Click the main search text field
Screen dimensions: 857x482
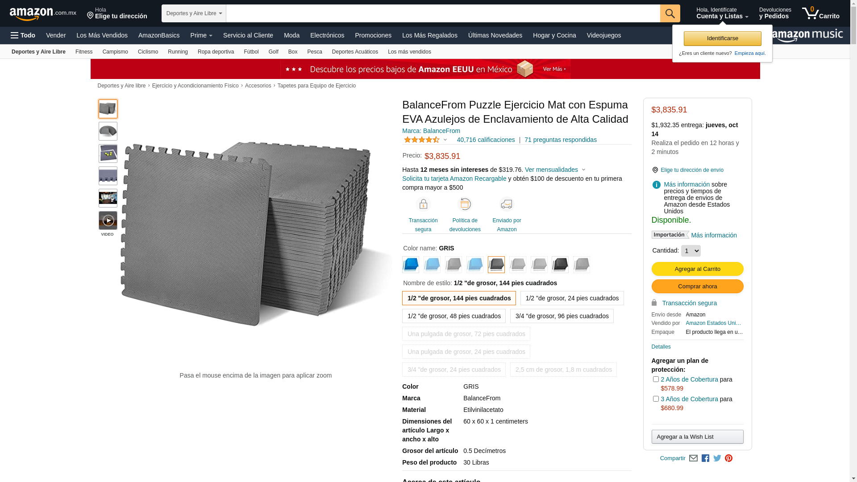tap(443, 13)
